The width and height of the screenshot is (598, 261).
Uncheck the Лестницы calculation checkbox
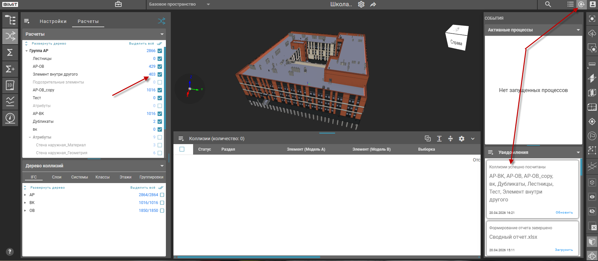point(160,59)
